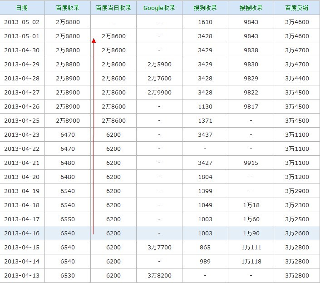The width and height of the screenshot is (320, 283).
Task: Select the date cell 2013-05-01
Action: 22,36
